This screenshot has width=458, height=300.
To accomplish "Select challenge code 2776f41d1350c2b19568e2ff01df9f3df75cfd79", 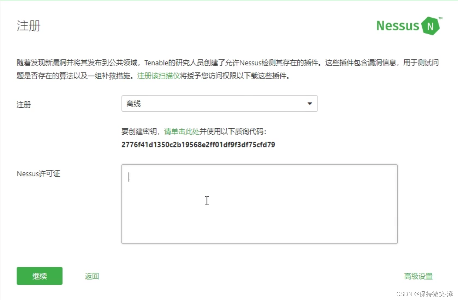I will [x=198, y=145].
